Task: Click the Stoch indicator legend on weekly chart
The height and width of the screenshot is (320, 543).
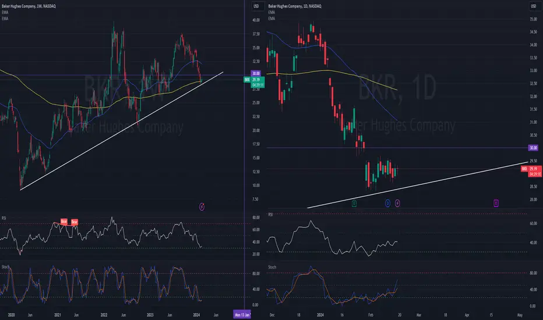Action: (x=5, y=266)
